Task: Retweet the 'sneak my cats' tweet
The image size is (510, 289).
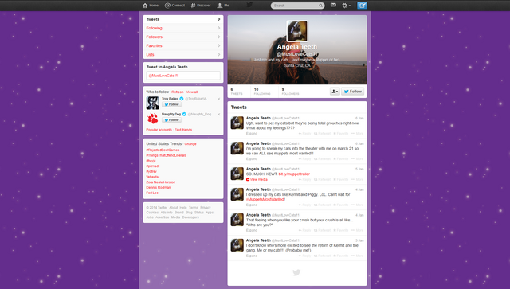Action: (322, 158)
